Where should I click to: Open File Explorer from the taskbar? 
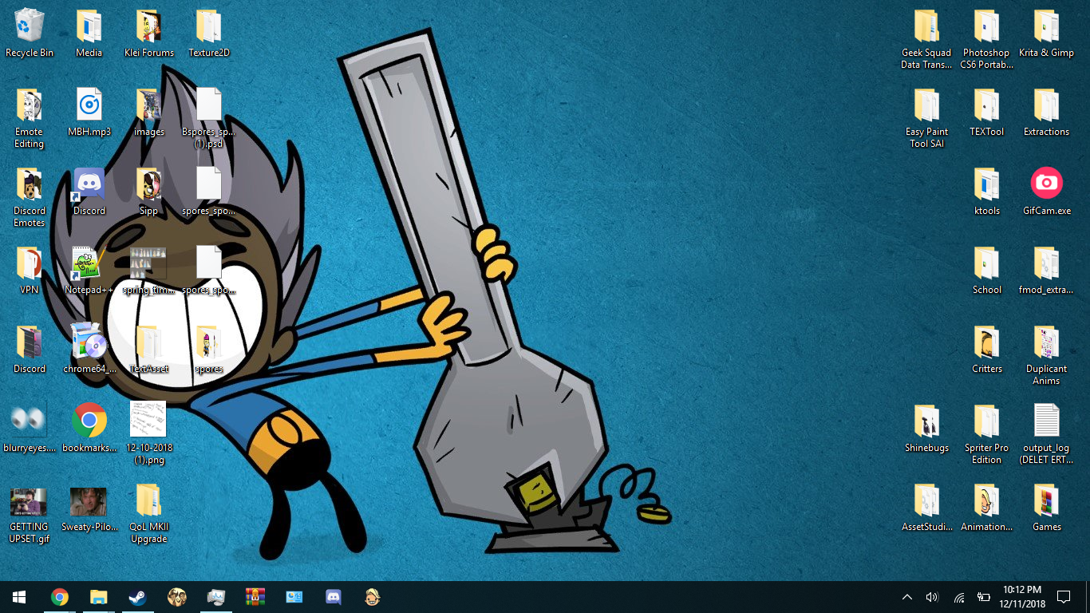point(98,597)
